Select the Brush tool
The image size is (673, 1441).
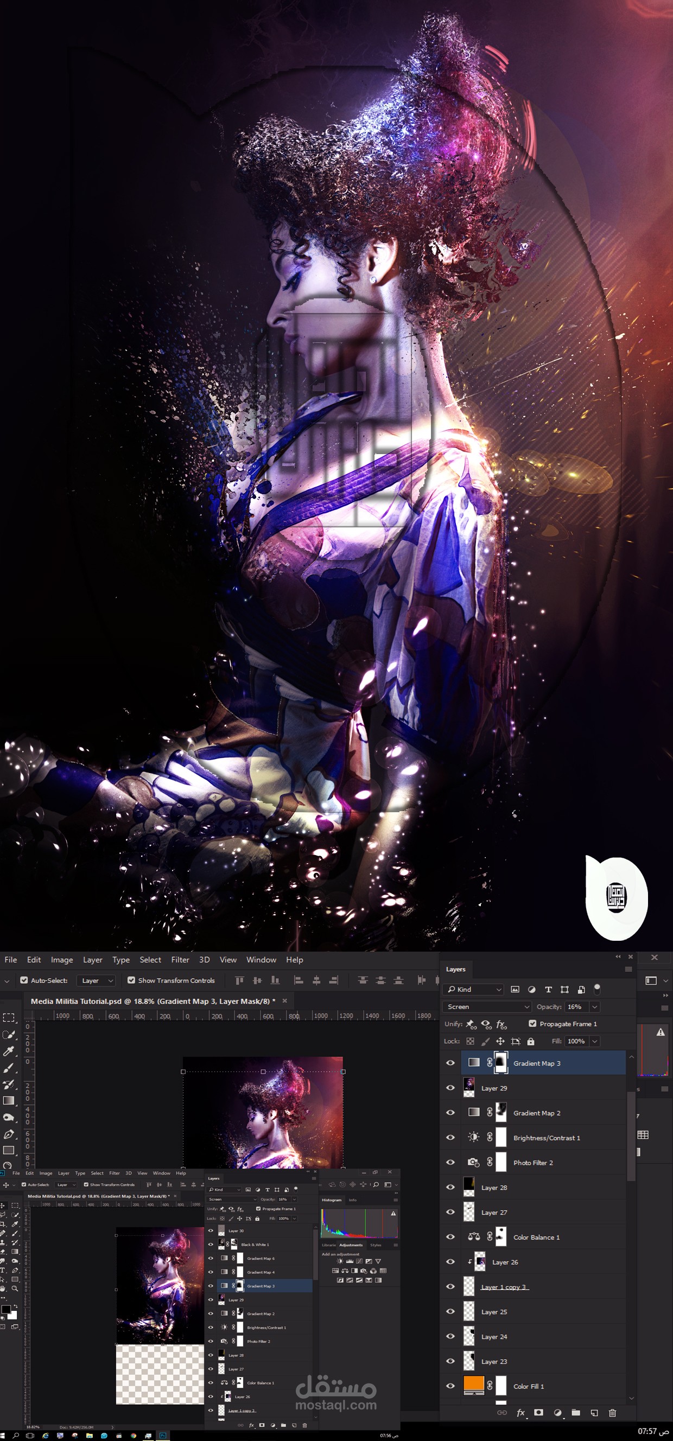[8, 1068]
